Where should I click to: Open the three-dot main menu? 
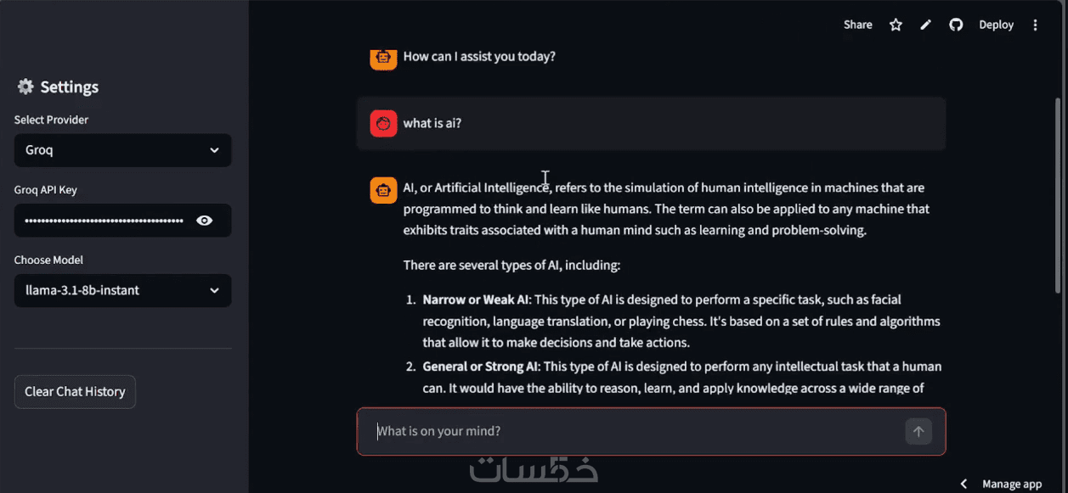[x=1035, y=25]
